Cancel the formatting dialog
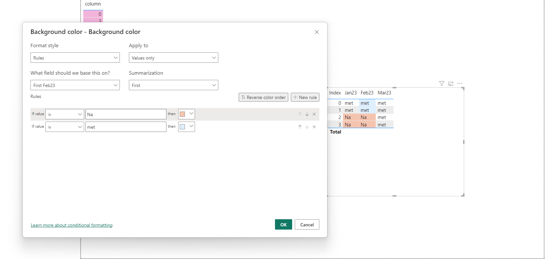The width and height of the screenshot is (549, 259). (x=307, y=224)
